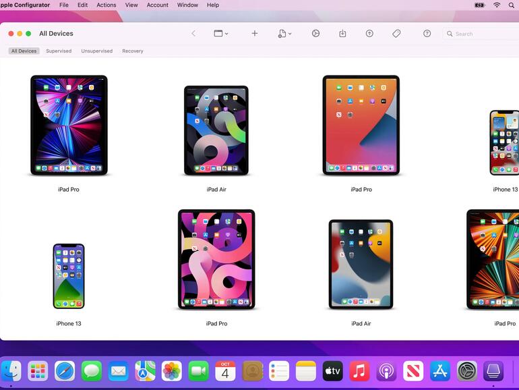Open Photos from the Dock
519x390 pixels.
(171, 371)
